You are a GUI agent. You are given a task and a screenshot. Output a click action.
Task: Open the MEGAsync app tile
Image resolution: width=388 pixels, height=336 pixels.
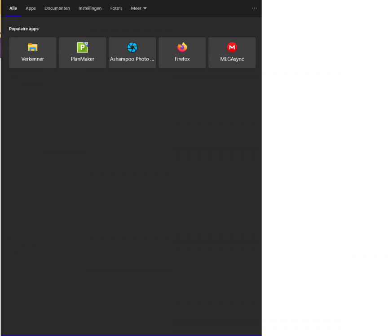pyautogui.click(x=232, y=52)
